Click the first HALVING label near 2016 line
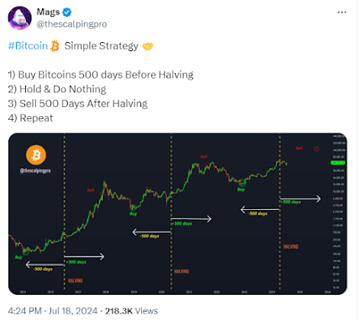Screen dimensions: 358x320 coord(76,280)
